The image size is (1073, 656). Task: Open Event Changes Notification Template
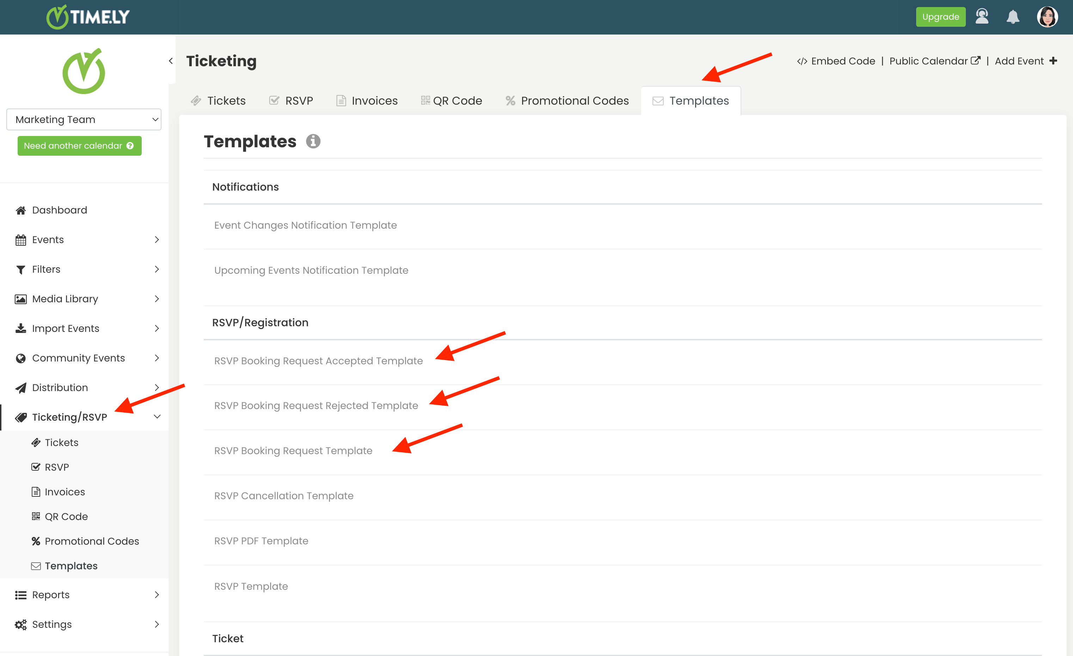(305, 225)
